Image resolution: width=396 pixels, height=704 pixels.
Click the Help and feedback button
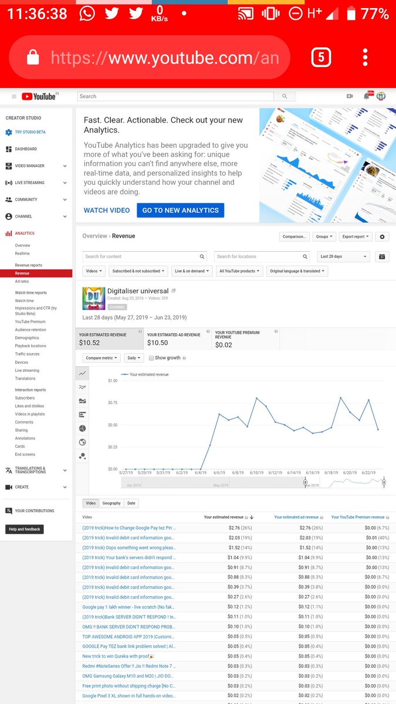[x=24, y=529]
